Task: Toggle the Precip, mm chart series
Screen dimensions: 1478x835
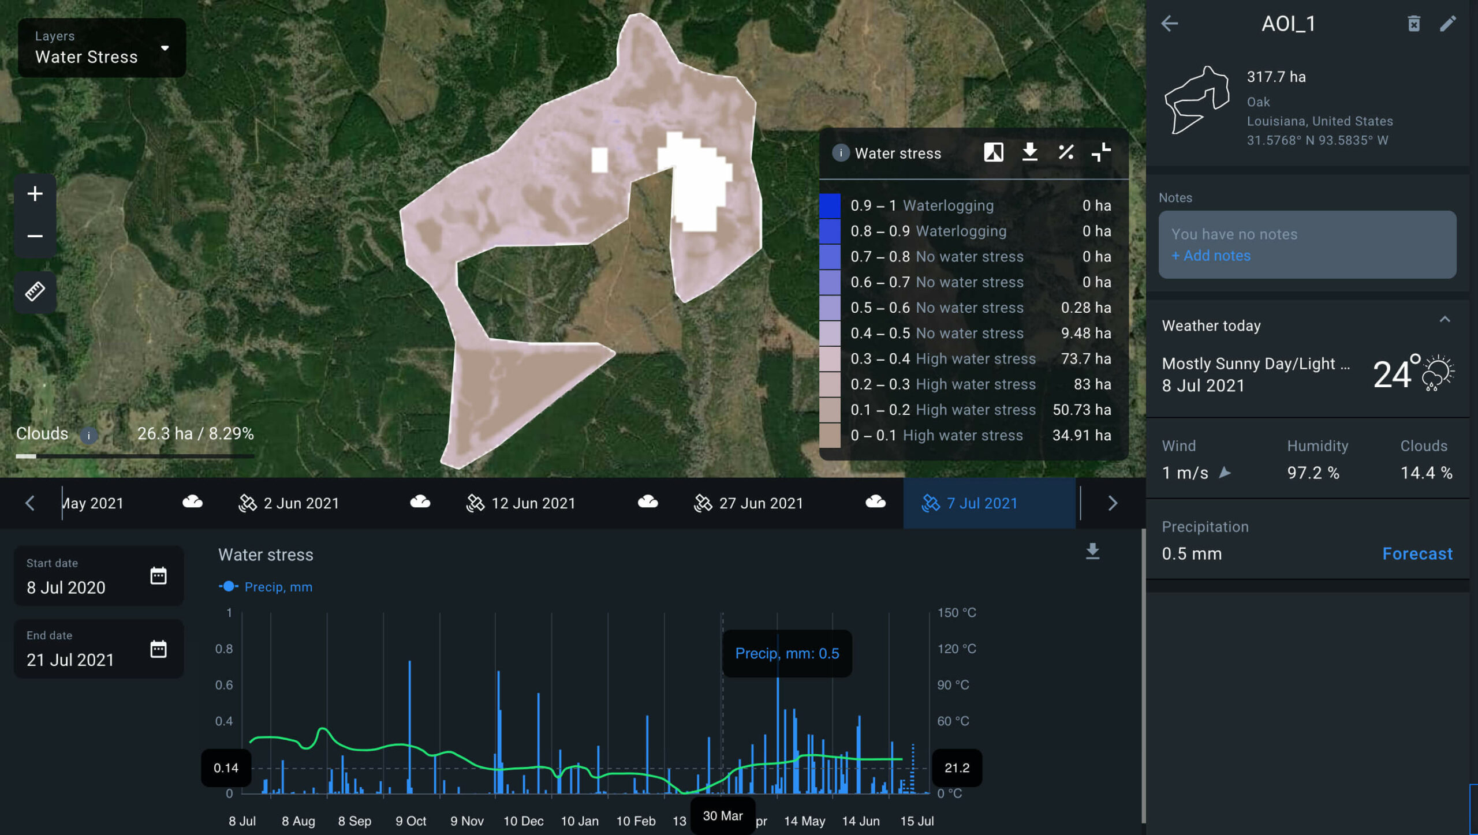Action: pyautogui.click(x=266, y=587)
